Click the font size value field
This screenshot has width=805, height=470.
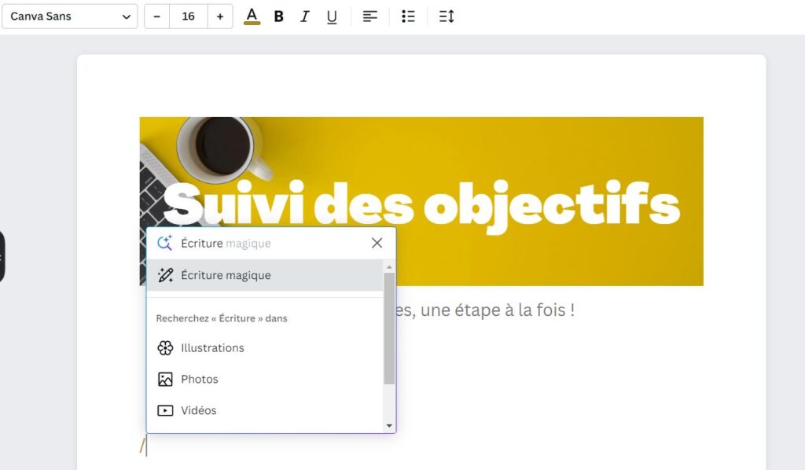[x=188, y=16]
